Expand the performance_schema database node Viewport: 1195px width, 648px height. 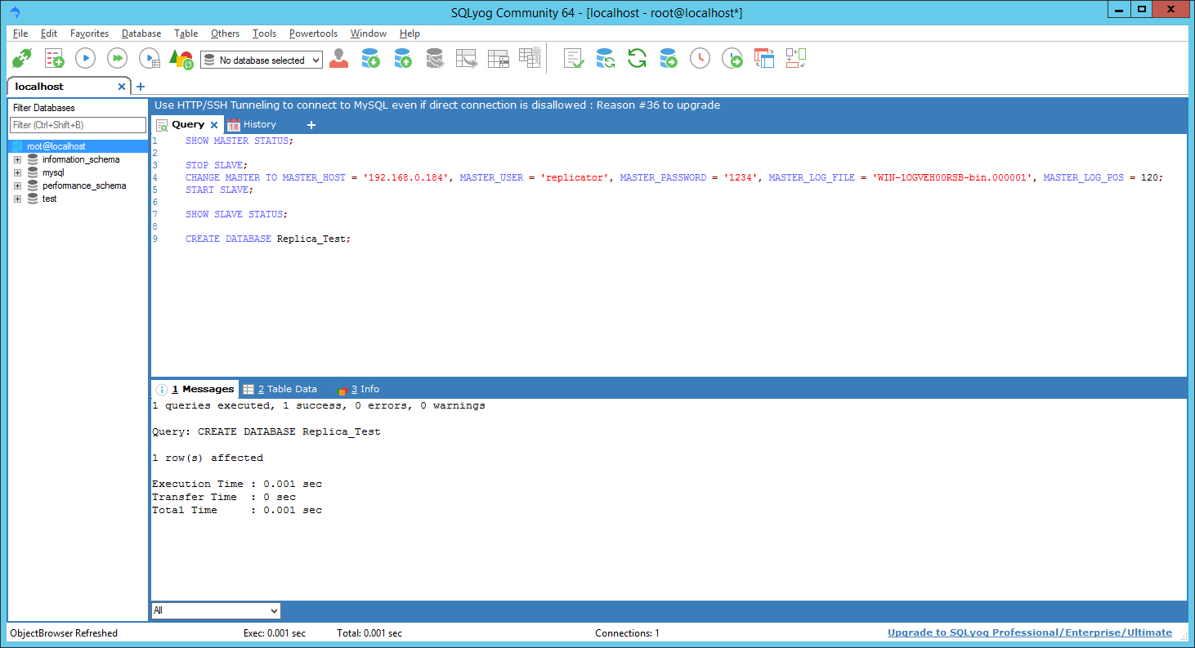17,186
